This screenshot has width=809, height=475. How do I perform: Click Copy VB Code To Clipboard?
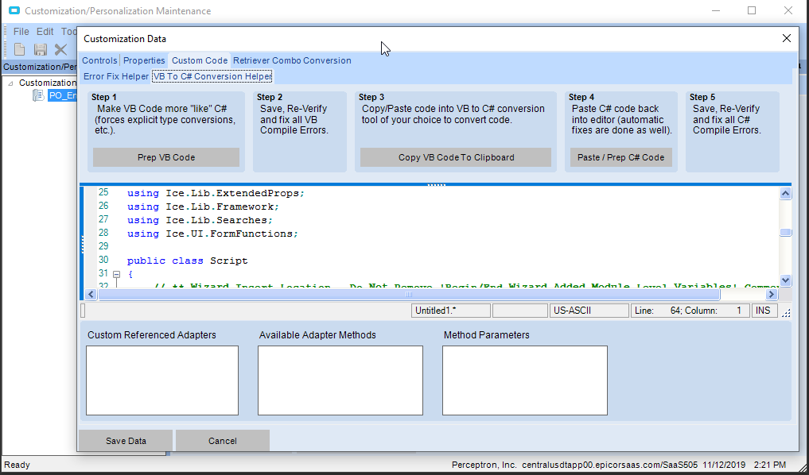point(456,157)
